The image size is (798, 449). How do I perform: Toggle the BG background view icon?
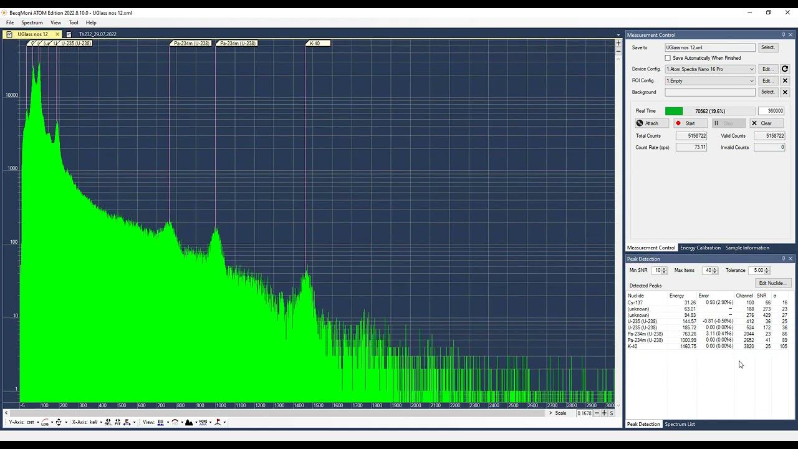[x=160, y=422]
